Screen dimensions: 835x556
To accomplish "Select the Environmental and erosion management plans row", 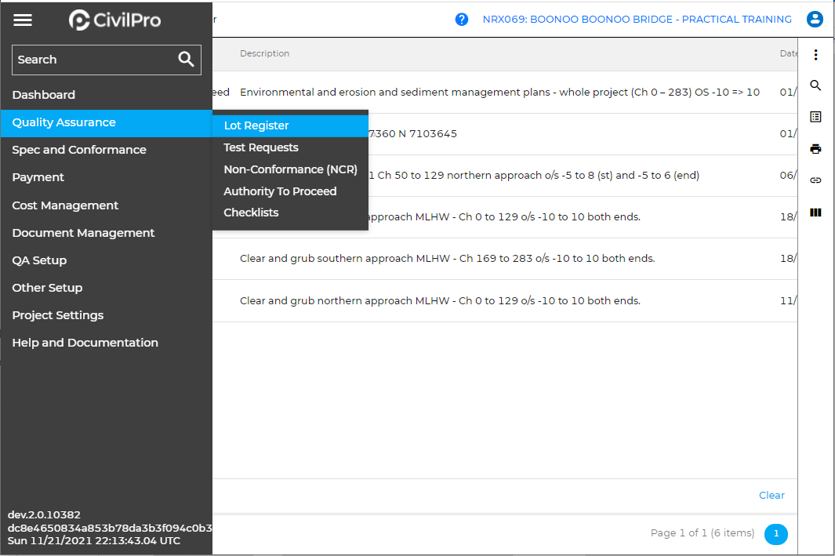I will (504, 92).
